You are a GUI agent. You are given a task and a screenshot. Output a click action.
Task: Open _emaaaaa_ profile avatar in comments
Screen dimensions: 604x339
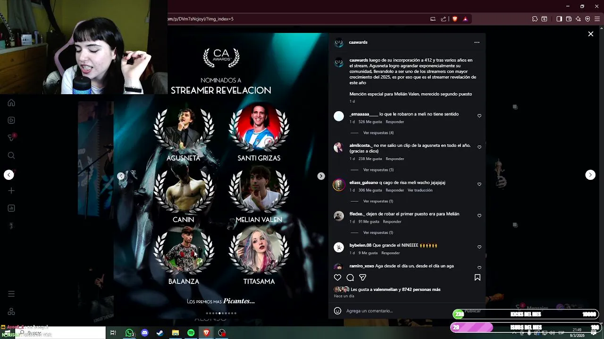pyautogui.click(x=339, y=116)
